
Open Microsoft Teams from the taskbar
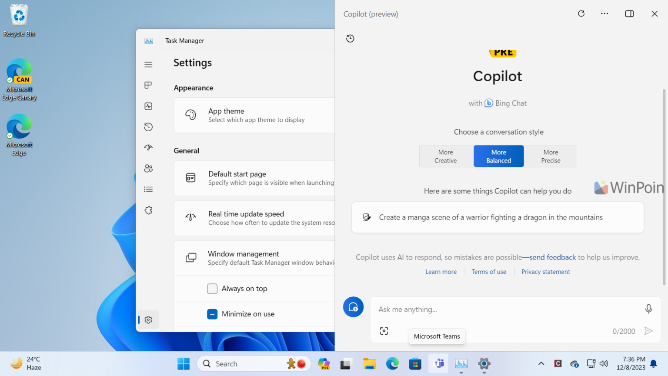[438, 363]
